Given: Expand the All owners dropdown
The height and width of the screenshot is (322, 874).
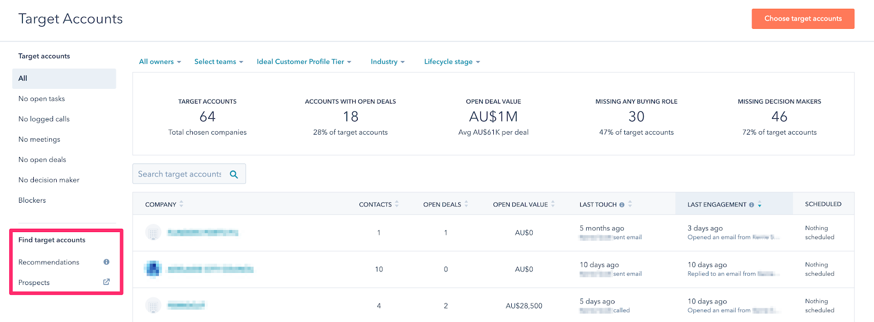Looking at the screenshot, I should [x=160, y=62].
